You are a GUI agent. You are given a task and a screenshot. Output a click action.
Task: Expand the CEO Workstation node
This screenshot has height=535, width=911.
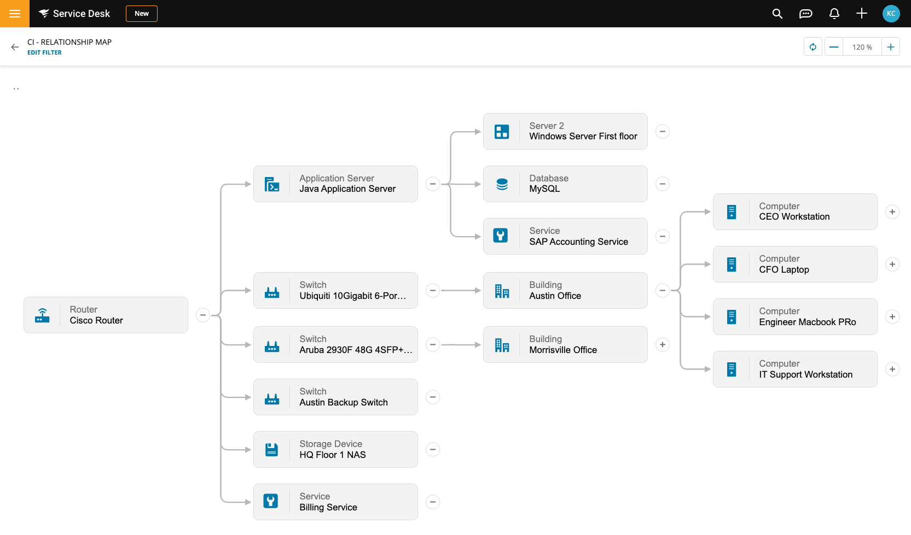click(892, 212)
